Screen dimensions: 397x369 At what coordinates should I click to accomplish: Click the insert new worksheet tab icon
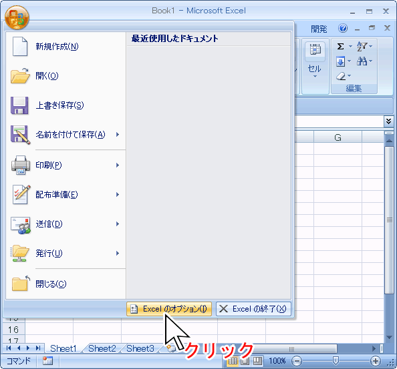tap(171, 349)
